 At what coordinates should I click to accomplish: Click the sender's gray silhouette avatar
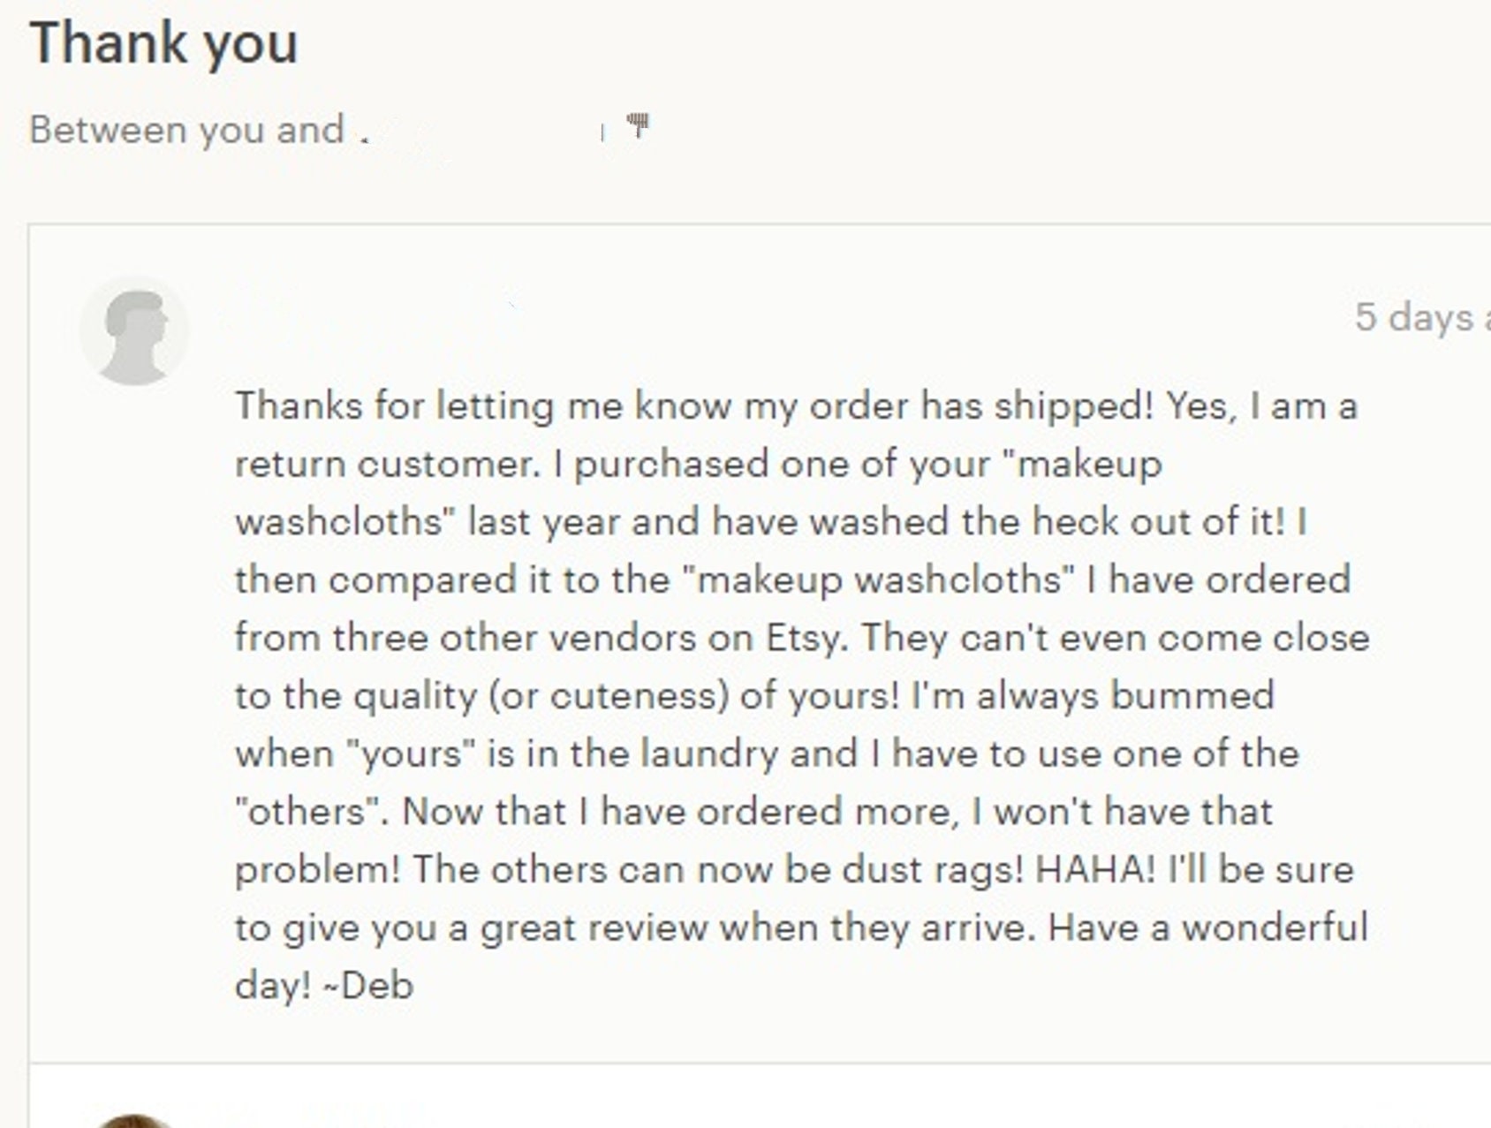click(x=135, y=331)
